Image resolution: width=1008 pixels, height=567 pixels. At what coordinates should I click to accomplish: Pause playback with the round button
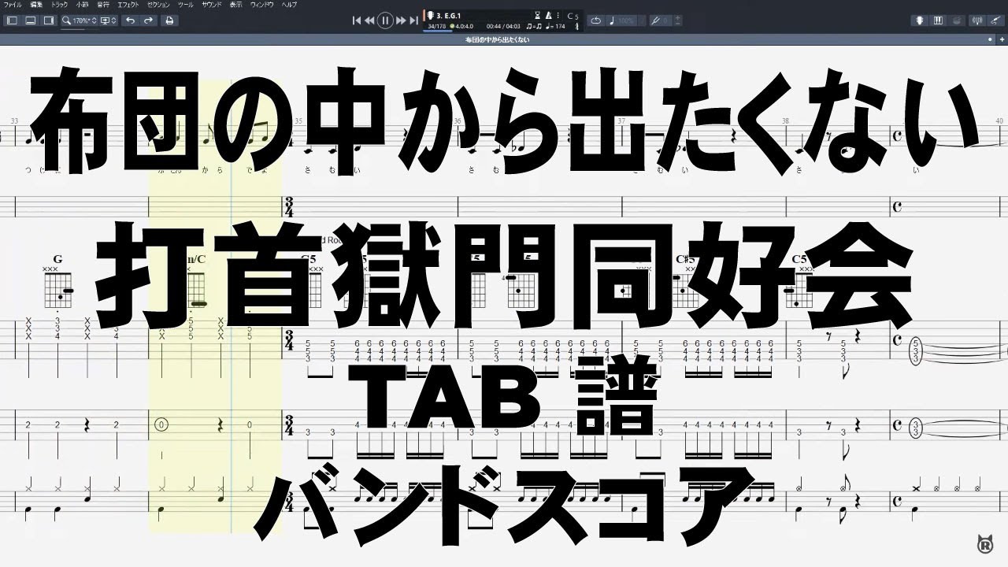click(385, 20)
